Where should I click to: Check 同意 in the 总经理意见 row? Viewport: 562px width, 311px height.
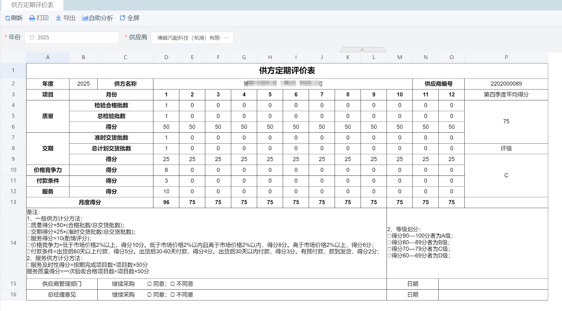[x=150, y=295]
